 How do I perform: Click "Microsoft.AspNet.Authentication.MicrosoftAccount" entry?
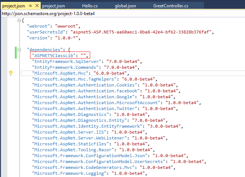(x=116, y=103)
